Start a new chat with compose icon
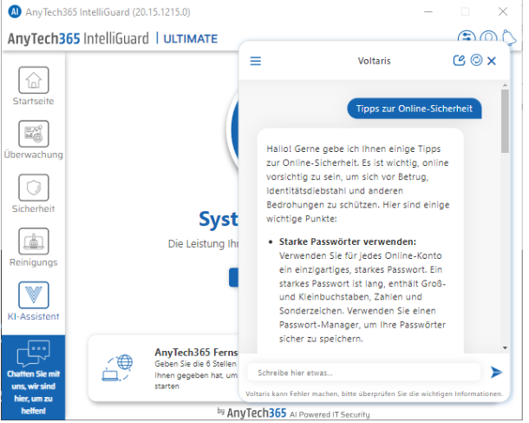The image size is (529, 423). pyautogui.click(x=460, y=61)
